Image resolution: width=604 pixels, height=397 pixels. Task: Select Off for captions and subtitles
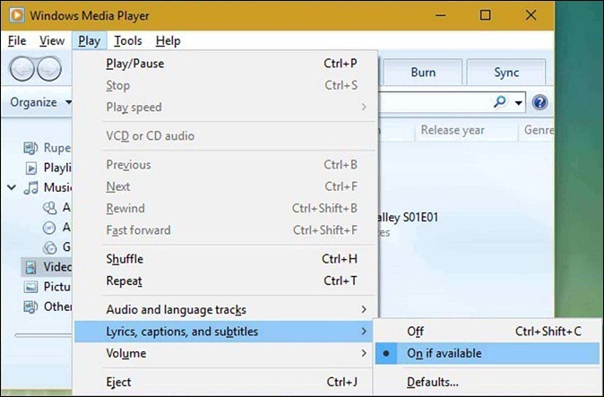[488, 332]
